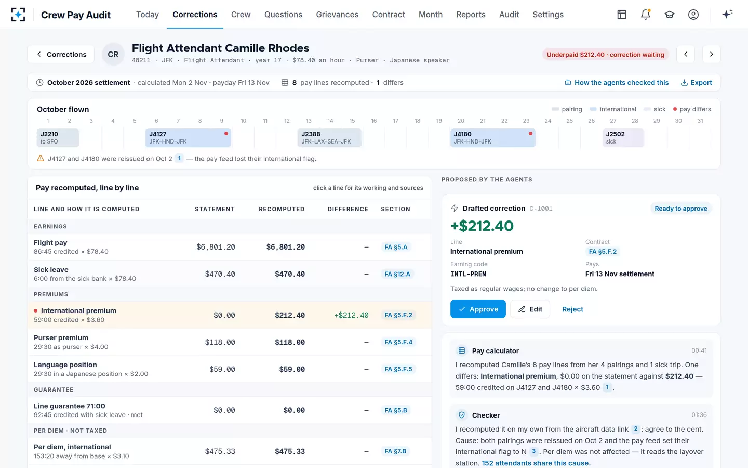
Task: Edit the drafted correction
Action: coord(530,309)
